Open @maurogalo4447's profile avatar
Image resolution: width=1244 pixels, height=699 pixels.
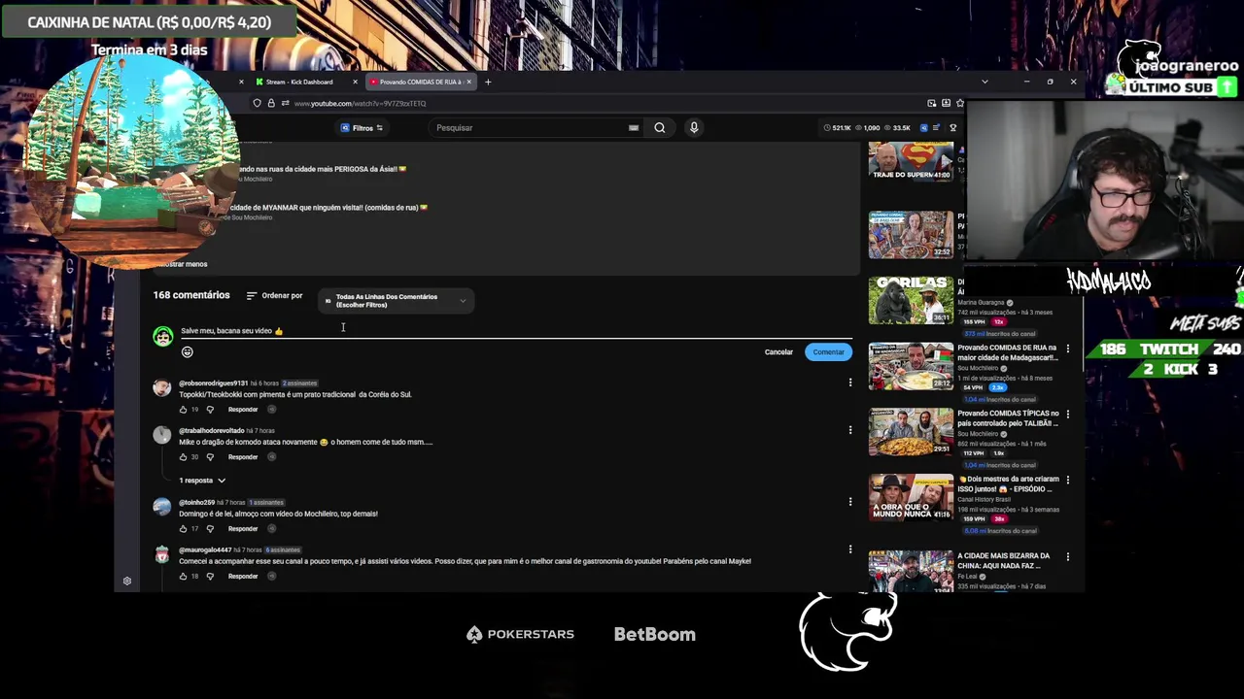[x=161, y=555]
